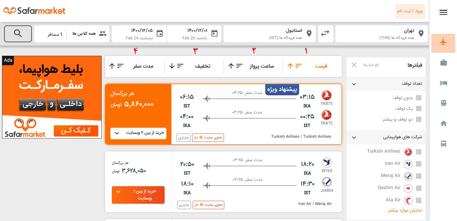Click Iran Air logo in filters
The width and height of the screenshot is (457, 221).
click(x=408, y=164)
